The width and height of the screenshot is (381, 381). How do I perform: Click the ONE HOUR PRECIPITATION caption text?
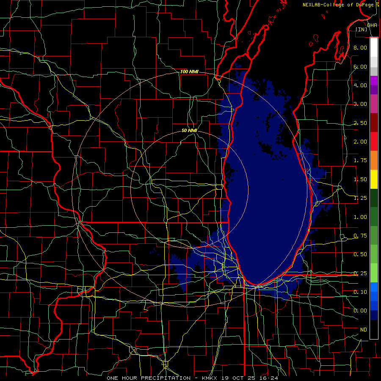tap(149, 378)
